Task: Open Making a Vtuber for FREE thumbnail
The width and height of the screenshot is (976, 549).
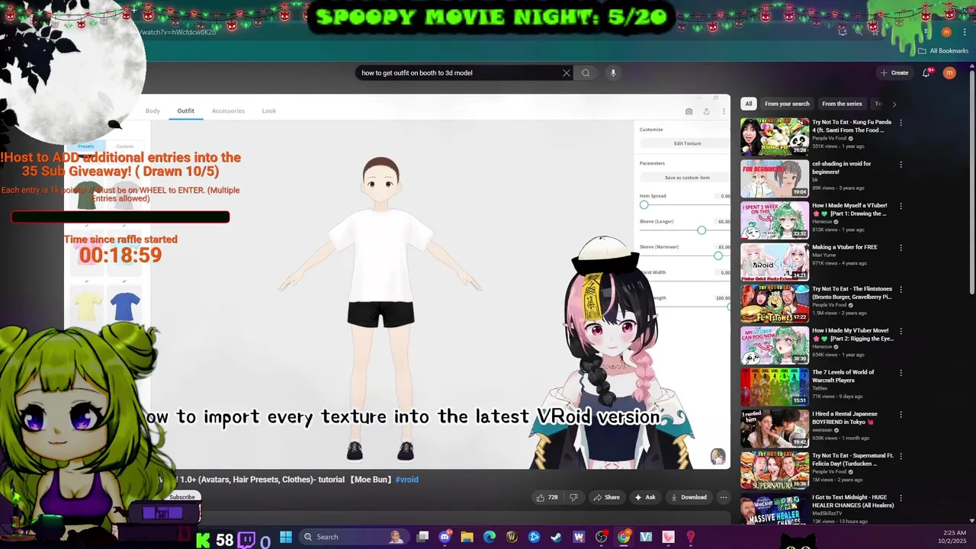Action: click(x=775, y=262)
